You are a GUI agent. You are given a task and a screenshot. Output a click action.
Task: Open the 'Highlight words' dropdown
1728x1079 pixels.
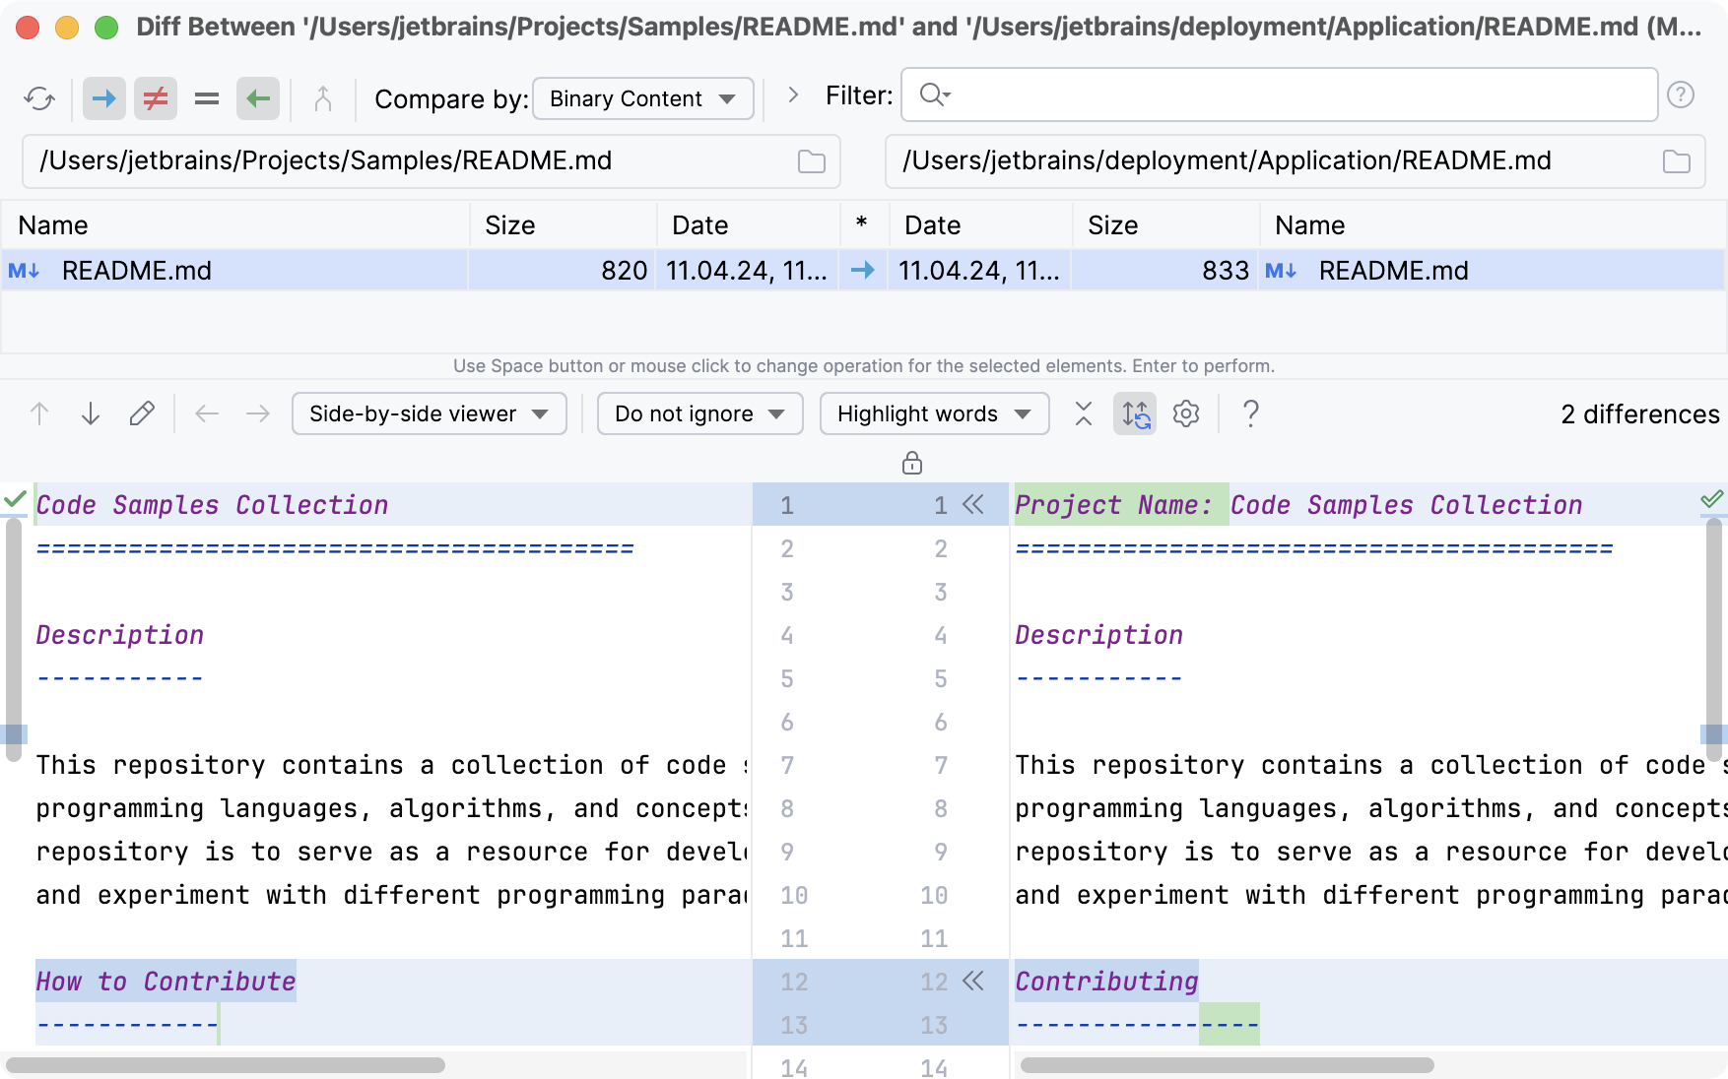pos(934,414)
